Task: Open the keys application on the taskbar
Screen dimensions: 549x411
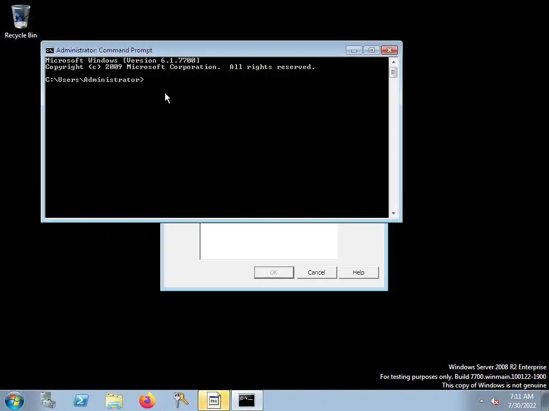Action: click(181, 400)
